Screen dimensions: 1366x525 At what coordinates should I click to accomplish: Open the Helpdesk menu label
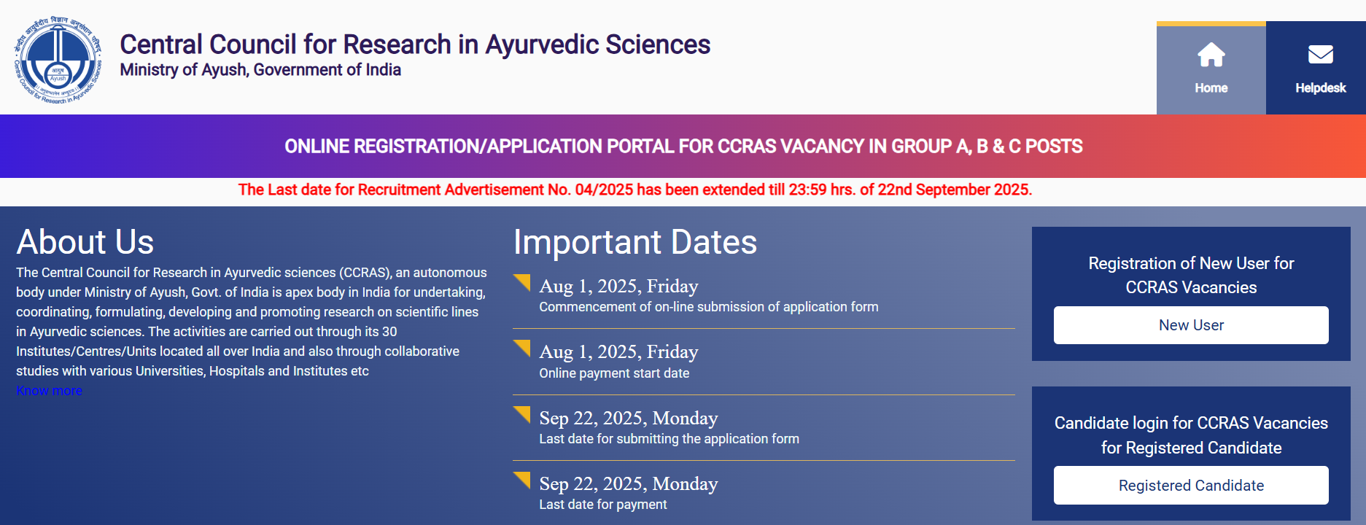pyautogui.click(x=1320, y=87)
